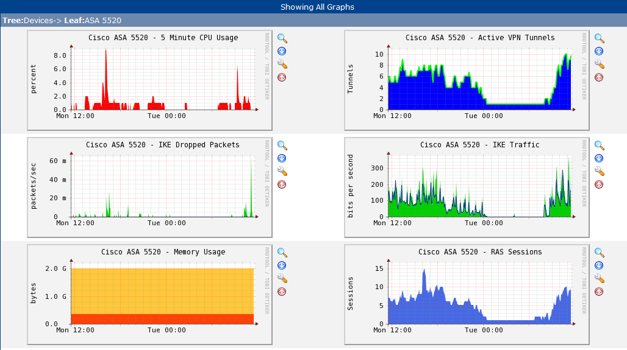Open the Memory Usage graph image
Viewport: 627px width, 350px height.
click(149, 295)
